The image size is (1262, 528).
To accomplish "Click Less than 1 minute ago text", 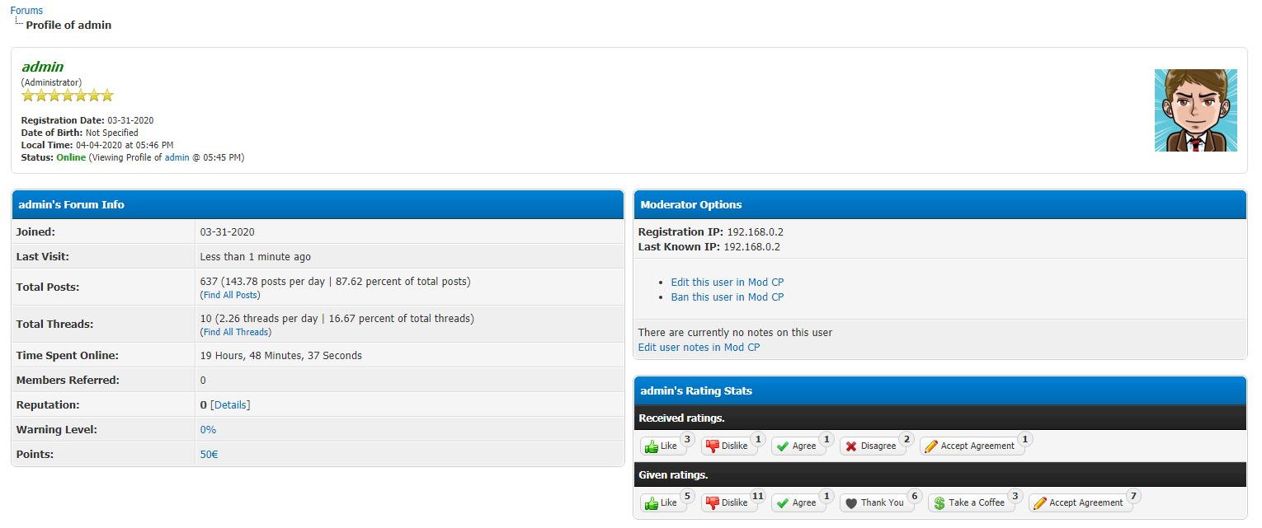I will click(256, 257).
